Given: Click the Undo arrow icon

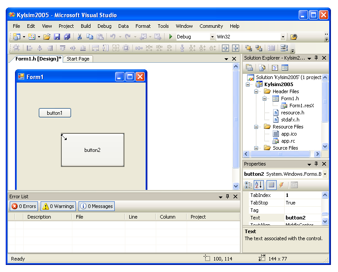Looking at the screenshot, I should point(113,37).
